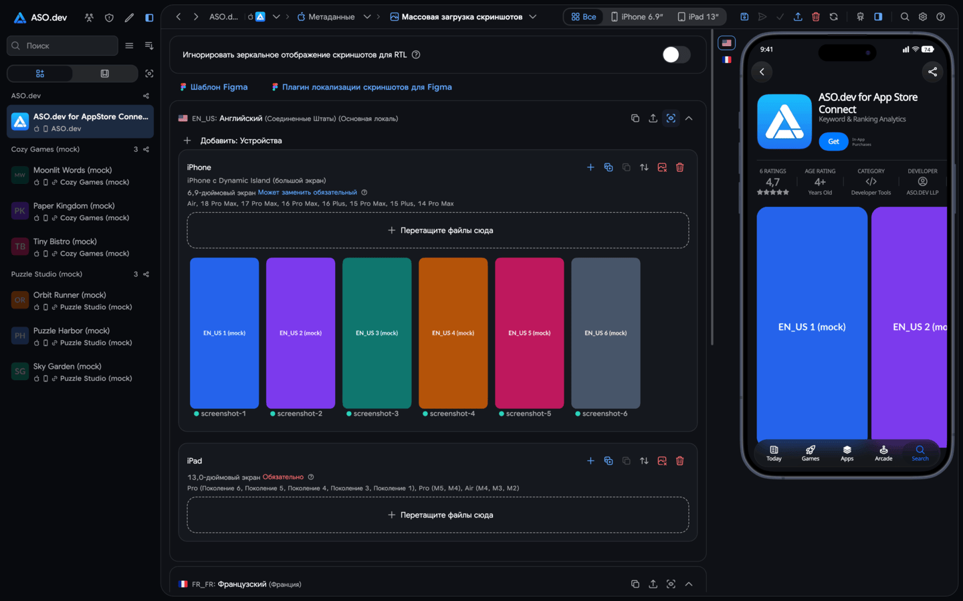Switch to the iPhone 6.9″ tab
Viewport: 963px width, 601px height.
637,17
